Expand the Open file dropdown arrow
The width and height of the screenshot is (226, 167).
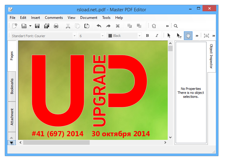[30, 26]
